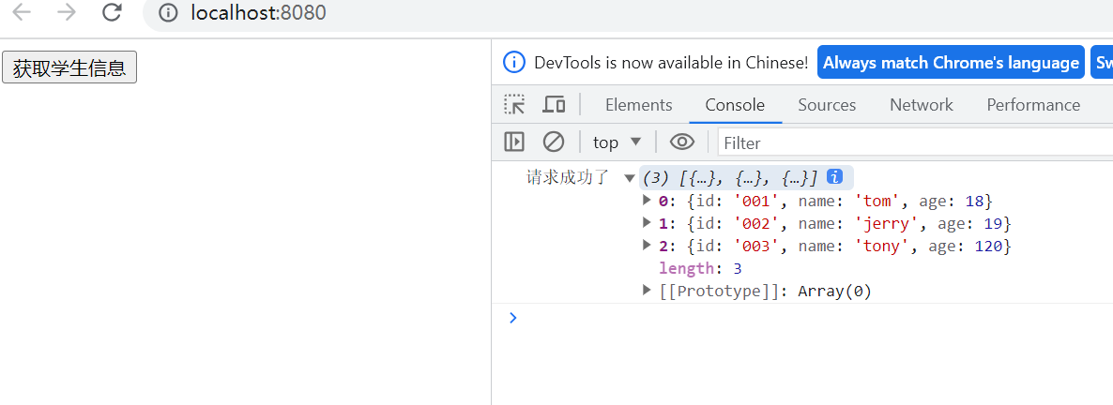Toggle the device toolbar icon

(555, 104)
